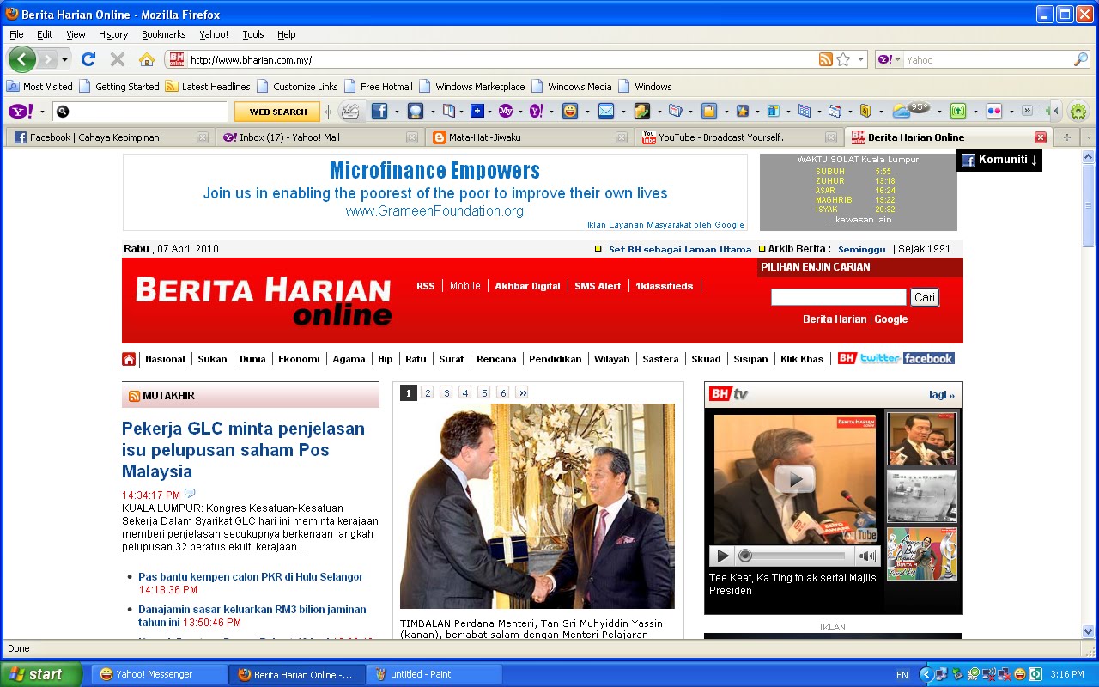Screen dimensions: 1099x687
Task: Click Akhbar Digital header link
Action: click(x=527, y=286)
